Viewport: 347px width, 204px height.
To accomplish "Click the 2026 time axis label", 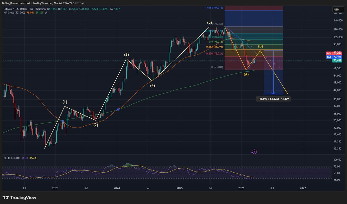I will point(241,188).
